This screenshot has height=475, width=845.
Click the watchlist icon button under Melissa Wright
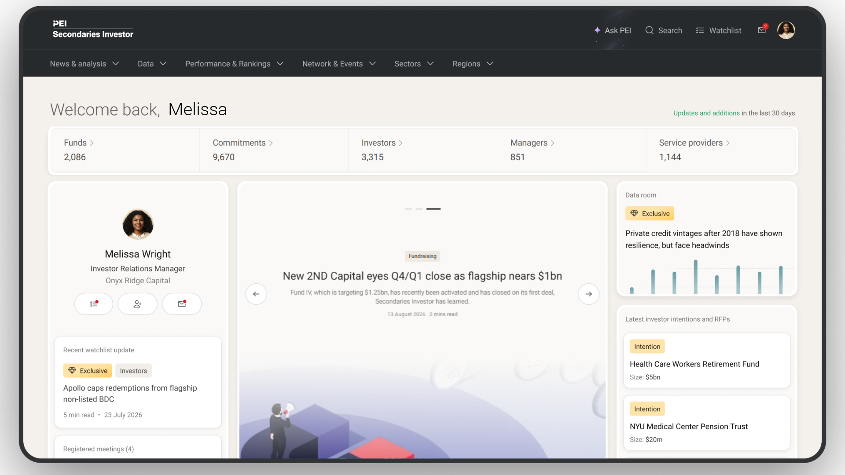click(94, 304)
